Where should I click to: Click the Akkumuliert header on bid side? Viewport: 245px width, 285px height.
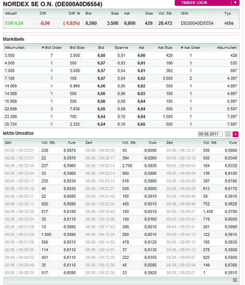click(15, 47)
